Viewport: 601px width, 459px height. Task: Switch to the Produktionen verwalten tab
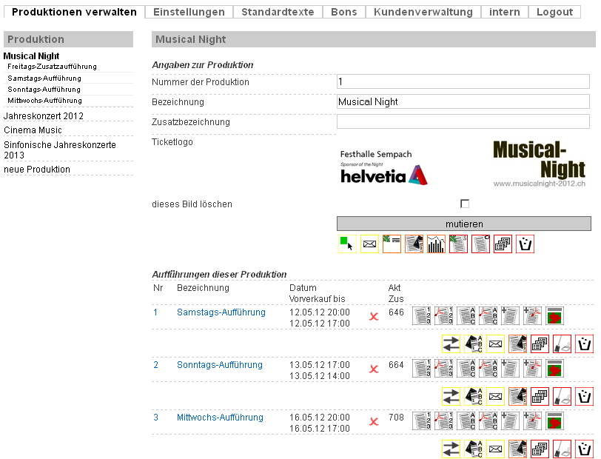click(74, 12)
